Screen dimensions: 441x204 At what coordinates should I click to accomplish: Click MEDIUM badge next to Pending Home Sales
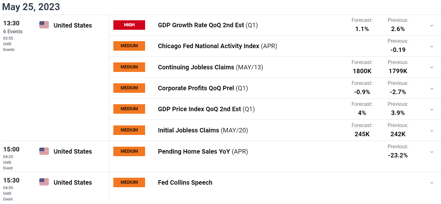[x=129, y=151]
